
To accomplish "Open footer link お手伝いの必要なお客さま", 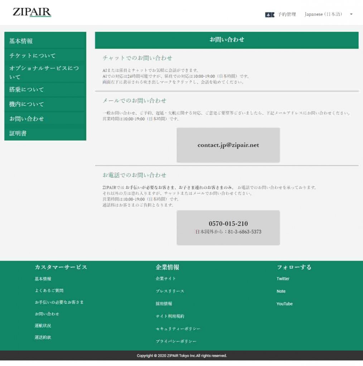I will 59,302.
